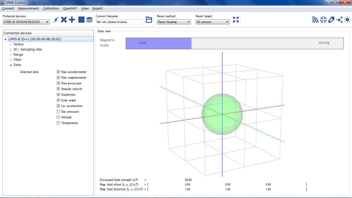Open the Calibration menu
Screen dimensions: 352x198
[x=51, y=8]
